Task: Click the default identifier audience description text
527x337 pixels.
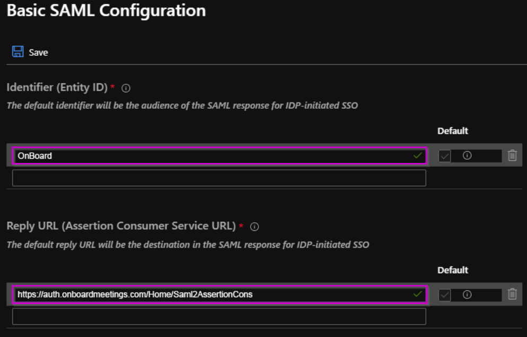Action: 182,106
